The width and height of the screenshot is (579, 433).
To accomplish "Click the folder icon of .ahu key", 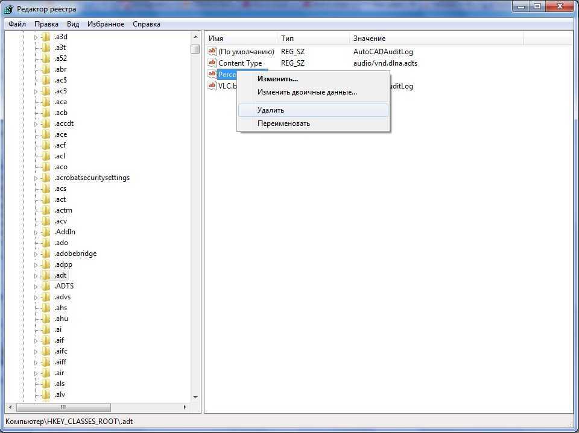I will (46, 319).
